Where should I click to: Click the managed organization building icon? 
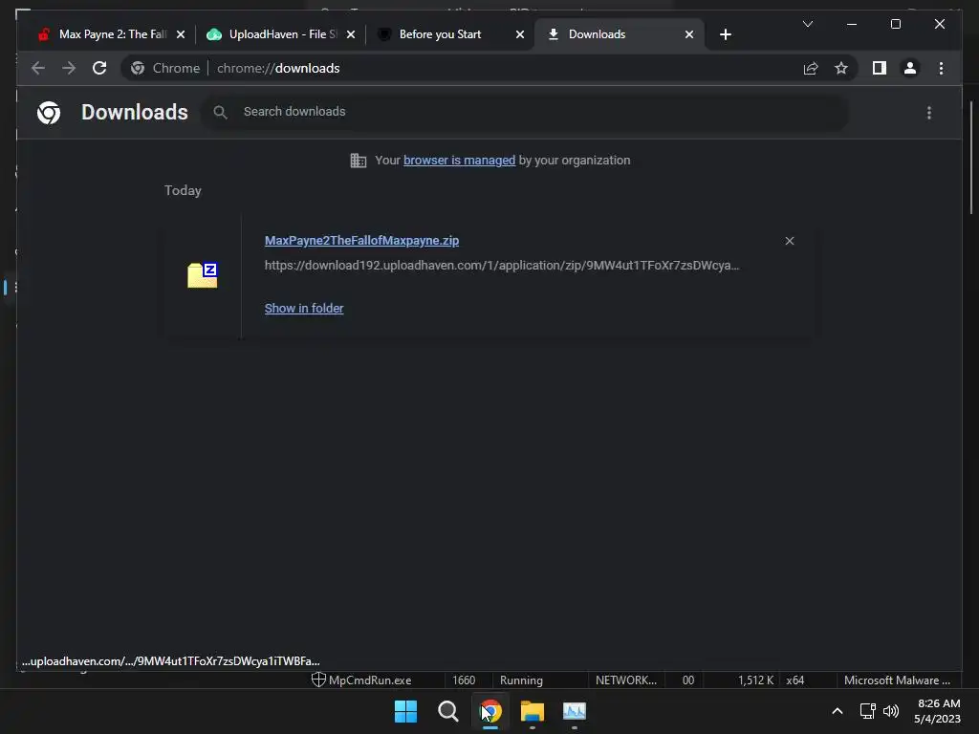click(x=359, y=161)
